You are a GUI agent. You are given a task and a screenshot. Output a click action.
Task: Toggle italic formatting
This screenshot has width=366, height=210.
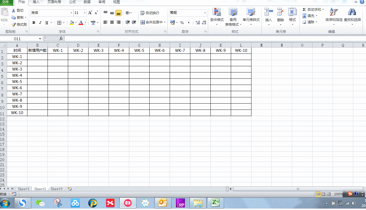40,23
